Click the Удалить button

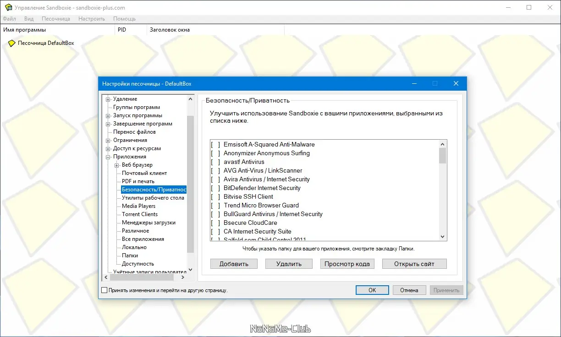coord(289,264)
